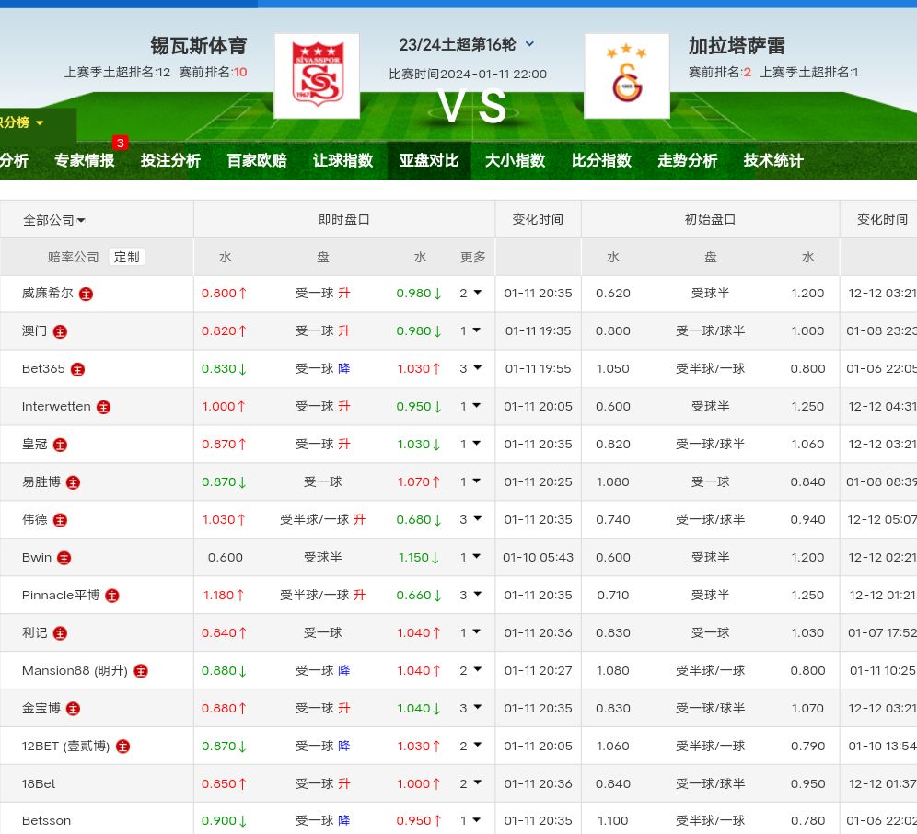Image resolution: width=917 pixels, height=834 pixels.
Task: Click the 主 icon next to Bwin
Action: tap(64, 558)
